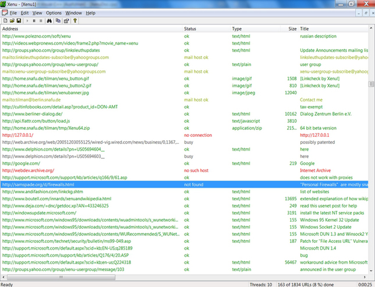375x287 pixels.
Task: Open the Help menu
Action: 91,13
